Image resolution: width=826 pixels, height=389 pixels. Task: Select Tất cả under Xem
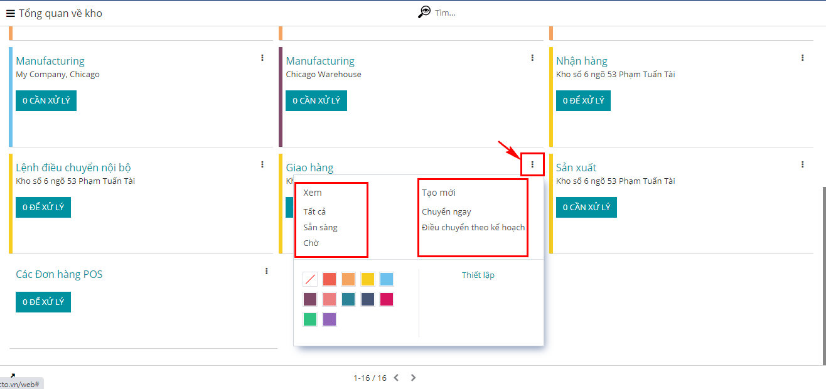[314, 211]
